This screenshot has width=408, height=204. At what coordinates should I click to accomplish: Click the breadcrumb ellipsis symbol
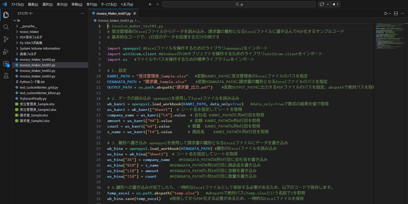139,21
